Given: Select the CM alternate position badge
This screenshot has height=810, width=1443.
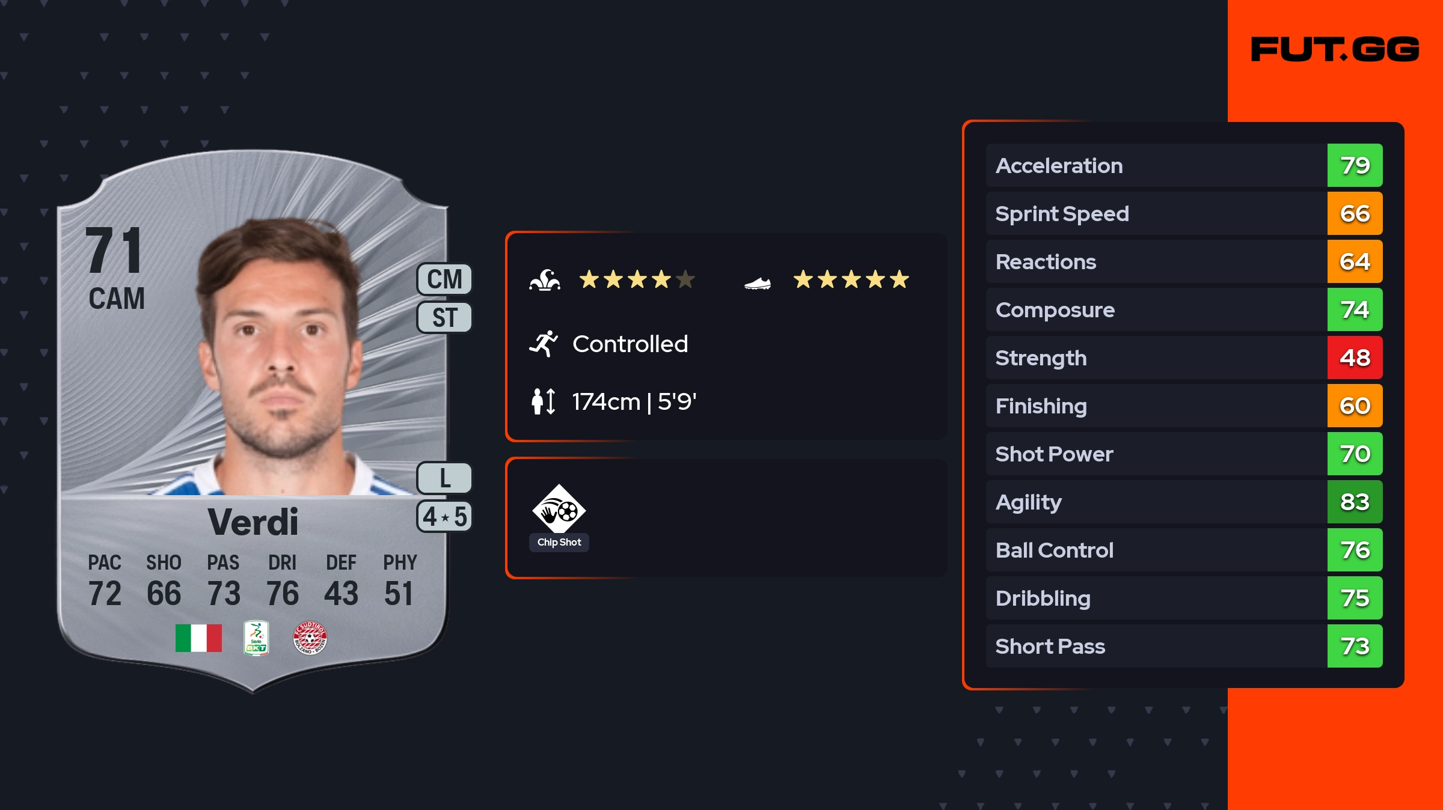Looking at the screenshot, I should pos(444,279).
